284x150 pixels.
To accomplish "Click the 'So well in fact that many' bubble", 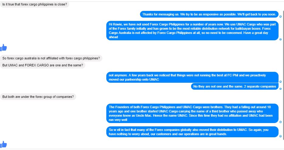I will 192,132.
